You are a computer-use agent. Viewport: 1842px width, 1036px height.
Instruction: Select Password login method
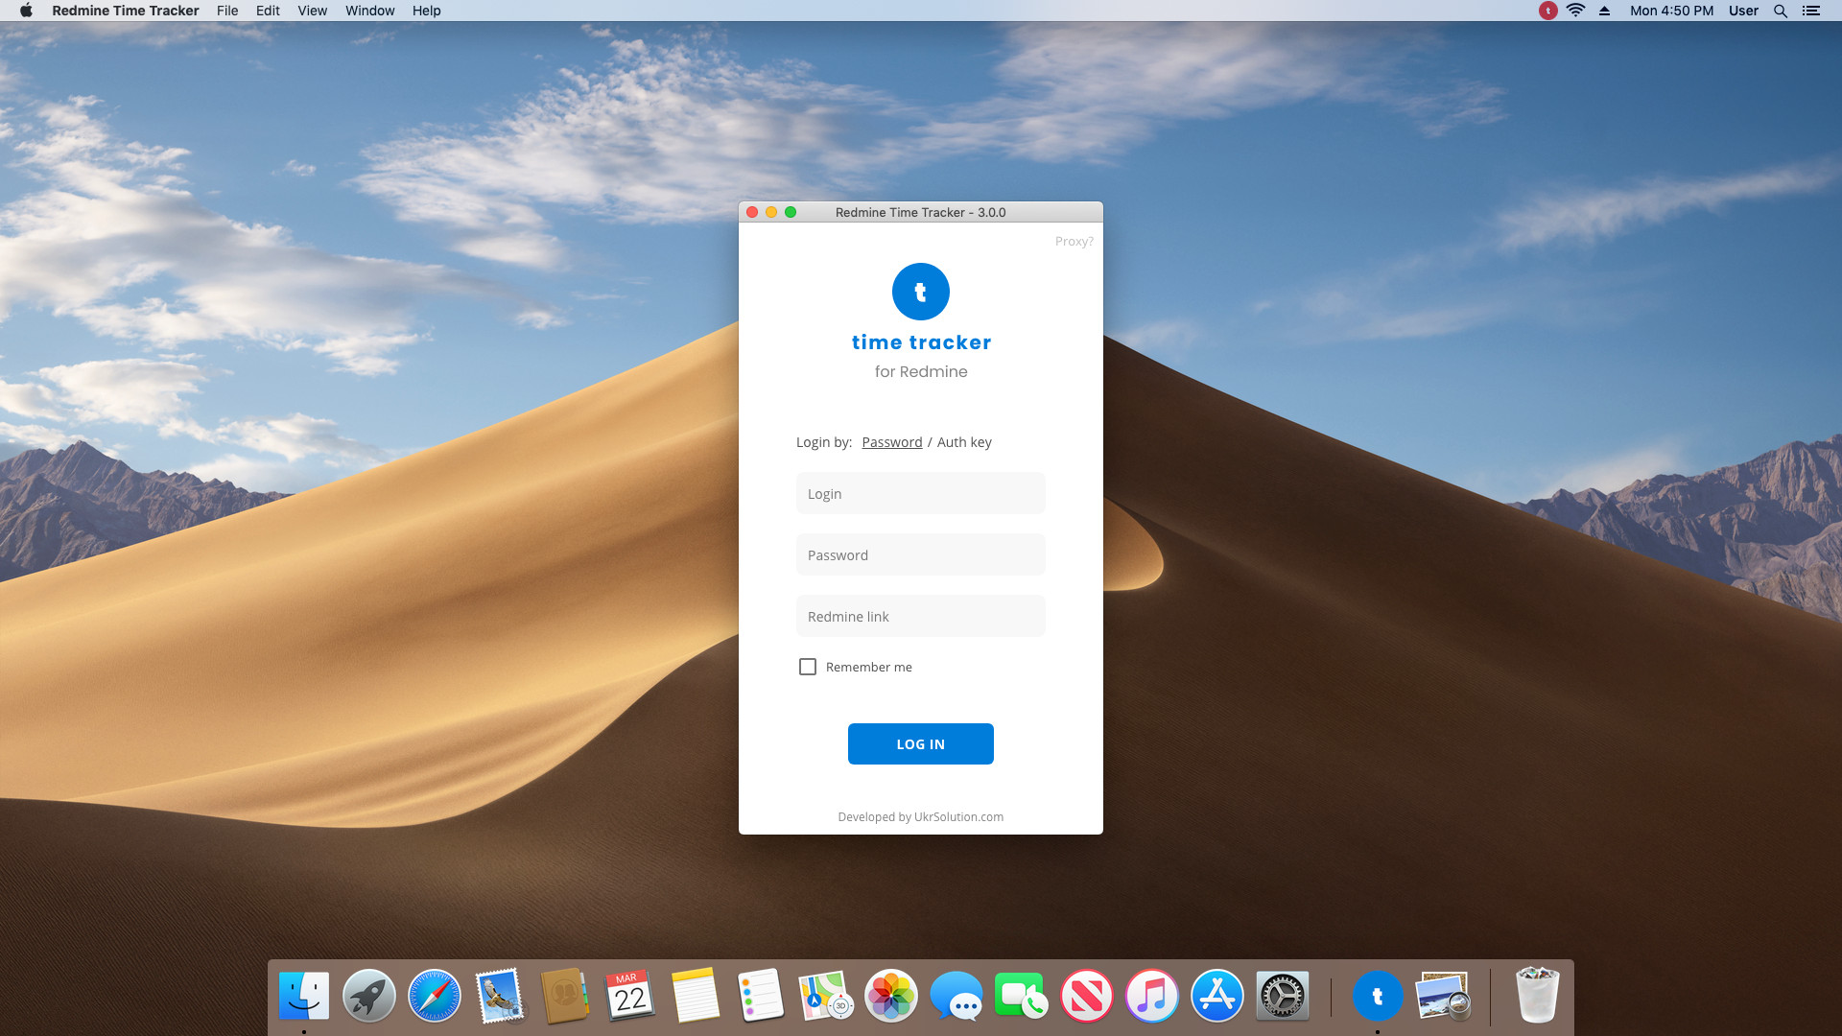click(x=892, y=442)
